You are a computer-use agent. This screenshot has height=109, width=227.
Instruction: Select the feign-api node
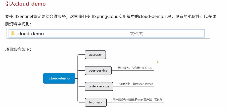pyautogui.click(x=96, y=102)
